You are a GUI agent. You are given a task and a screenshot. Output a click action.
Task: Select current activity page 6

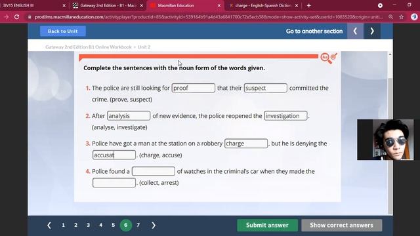tap(125, 226)
